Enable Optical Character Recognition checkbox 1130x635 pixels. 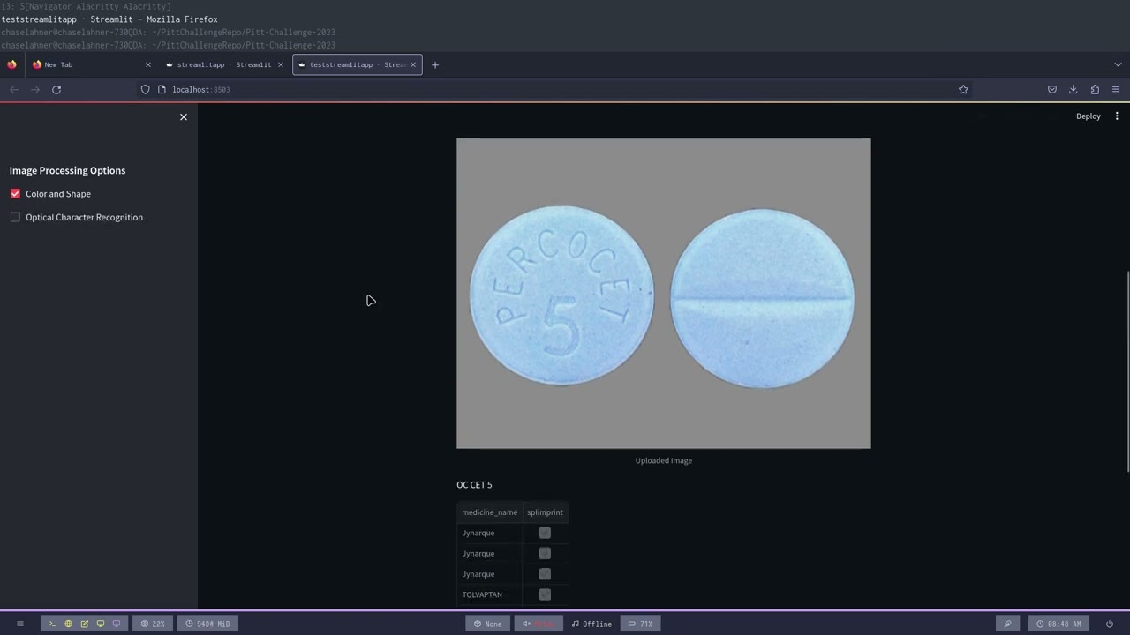coord(15,217)
